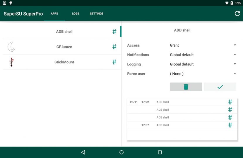Switch to the Logs tab
The image size is (243, 158).
[76, 13]
